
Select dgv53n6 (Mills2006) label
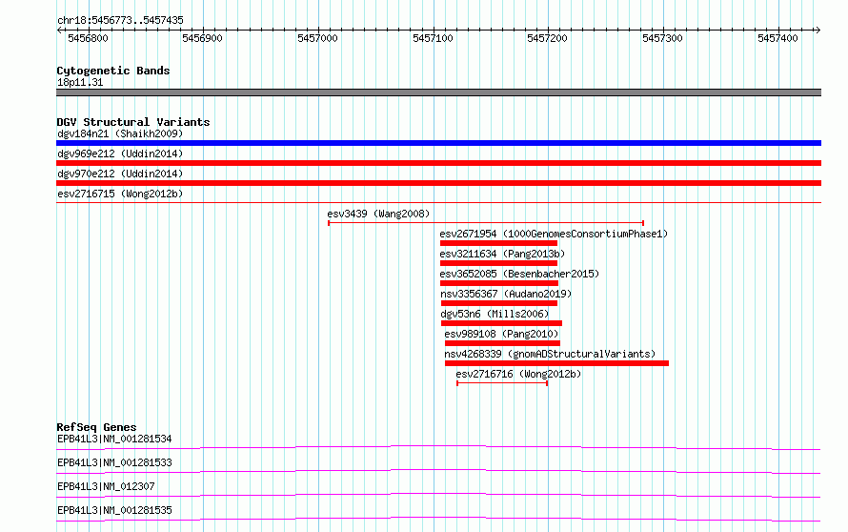495,314
